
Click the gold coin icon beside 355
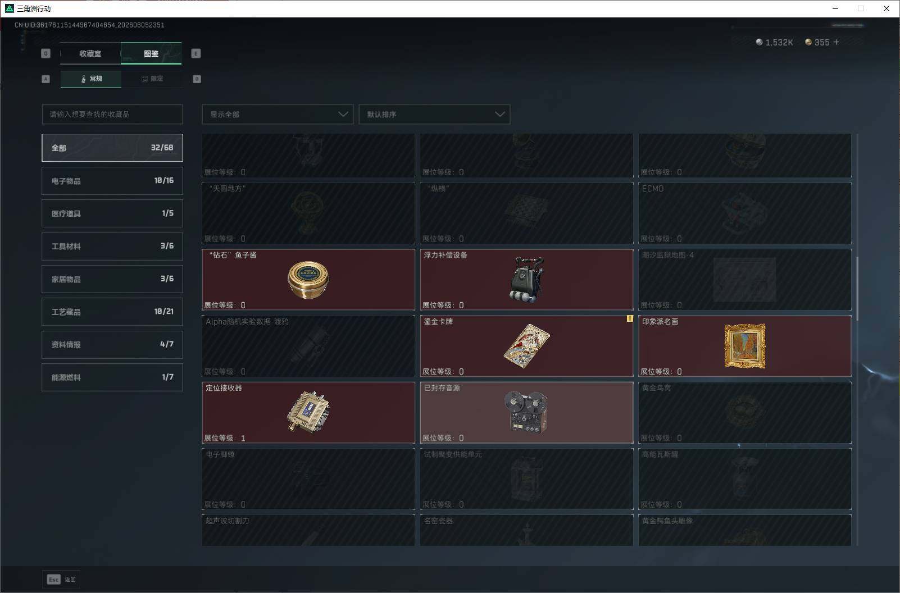pos(808,42)
